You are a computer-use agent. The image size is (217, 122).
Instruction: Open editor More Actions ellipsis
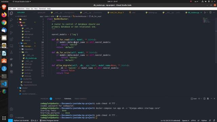click(214, 13)
